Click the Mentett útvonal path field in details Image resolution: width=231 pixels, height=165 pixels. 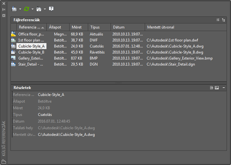[66, 135]
